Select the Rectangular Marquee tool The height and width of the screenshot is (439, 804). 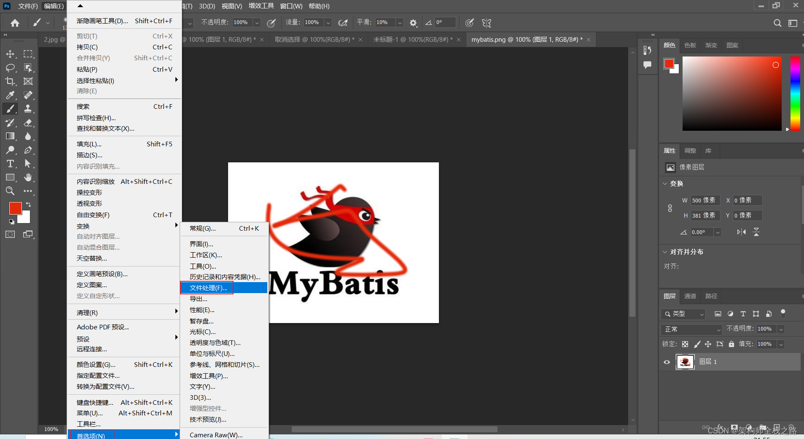(x=28, y=54)
